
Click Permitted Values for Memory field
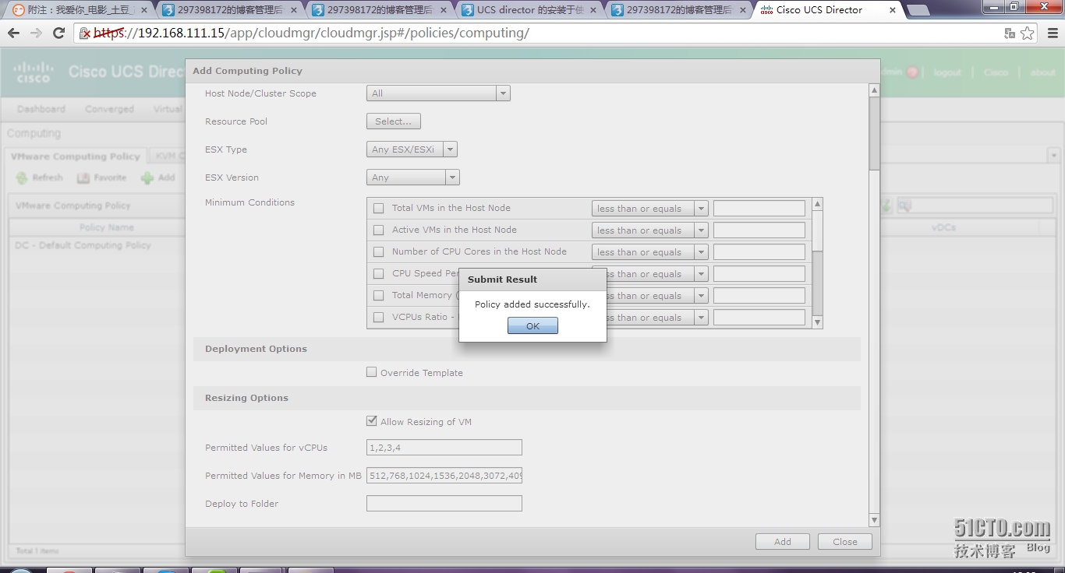444,476
